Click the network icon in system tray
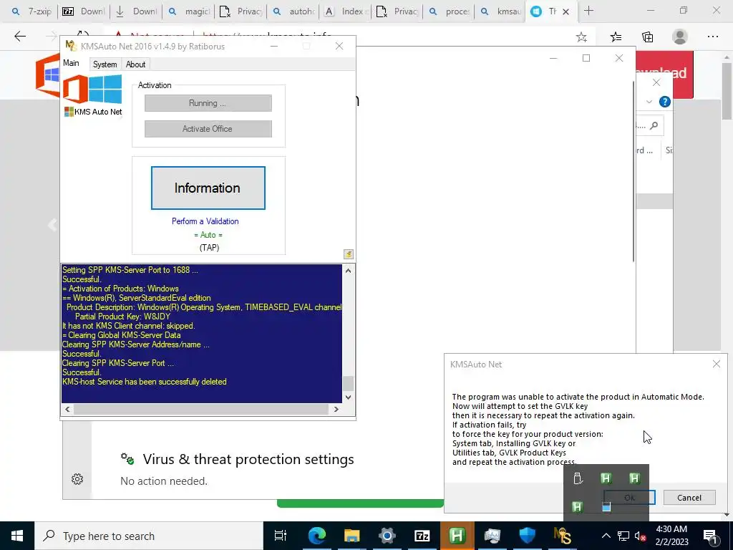733x550 pixels. [x=623, y=536]
